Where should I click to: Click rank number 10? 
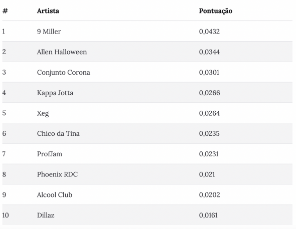coord(6,215)
